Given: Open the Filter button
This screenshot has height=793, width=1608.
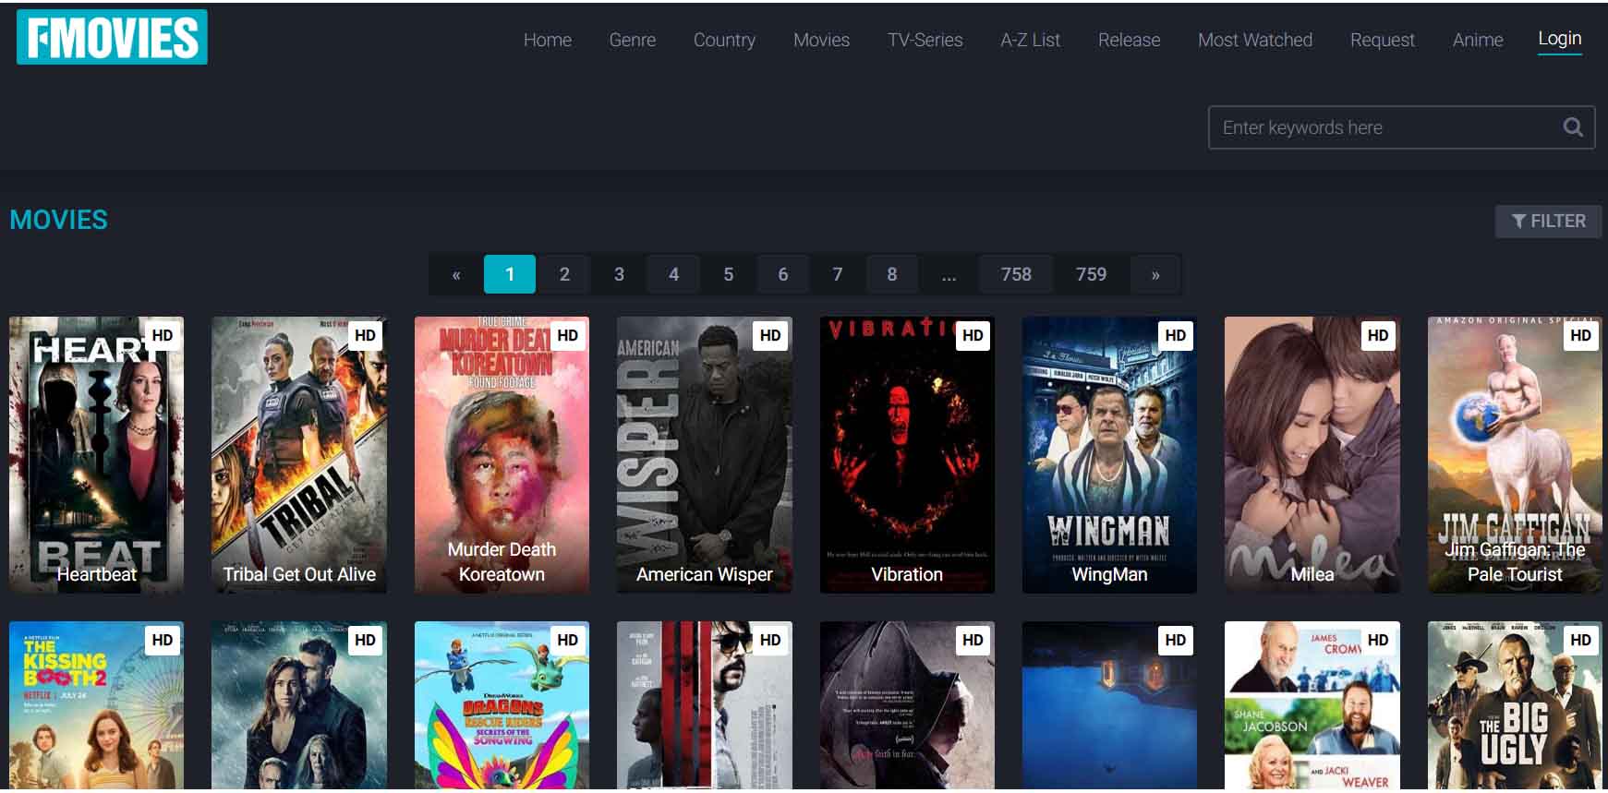Looking at the screenshot, I should [x=1548, y=222].
